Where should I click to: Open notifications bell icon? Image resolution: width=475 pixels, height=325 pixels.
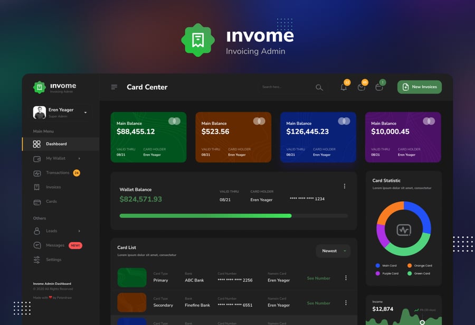pos(344,87)
